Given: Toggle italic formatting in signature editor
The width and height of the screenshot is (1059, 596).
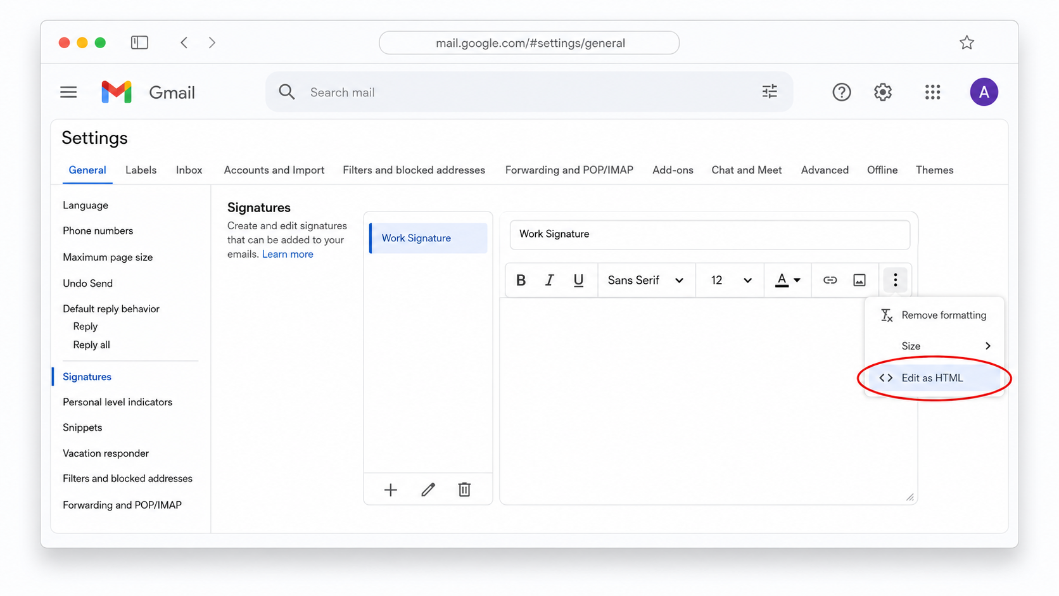Looking at the screenshot, I should click(x=549, y=280).
